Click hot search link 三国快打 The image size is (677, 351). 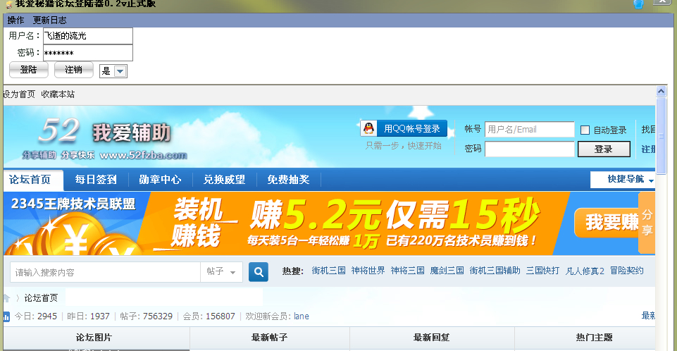(x=542, y=271)
